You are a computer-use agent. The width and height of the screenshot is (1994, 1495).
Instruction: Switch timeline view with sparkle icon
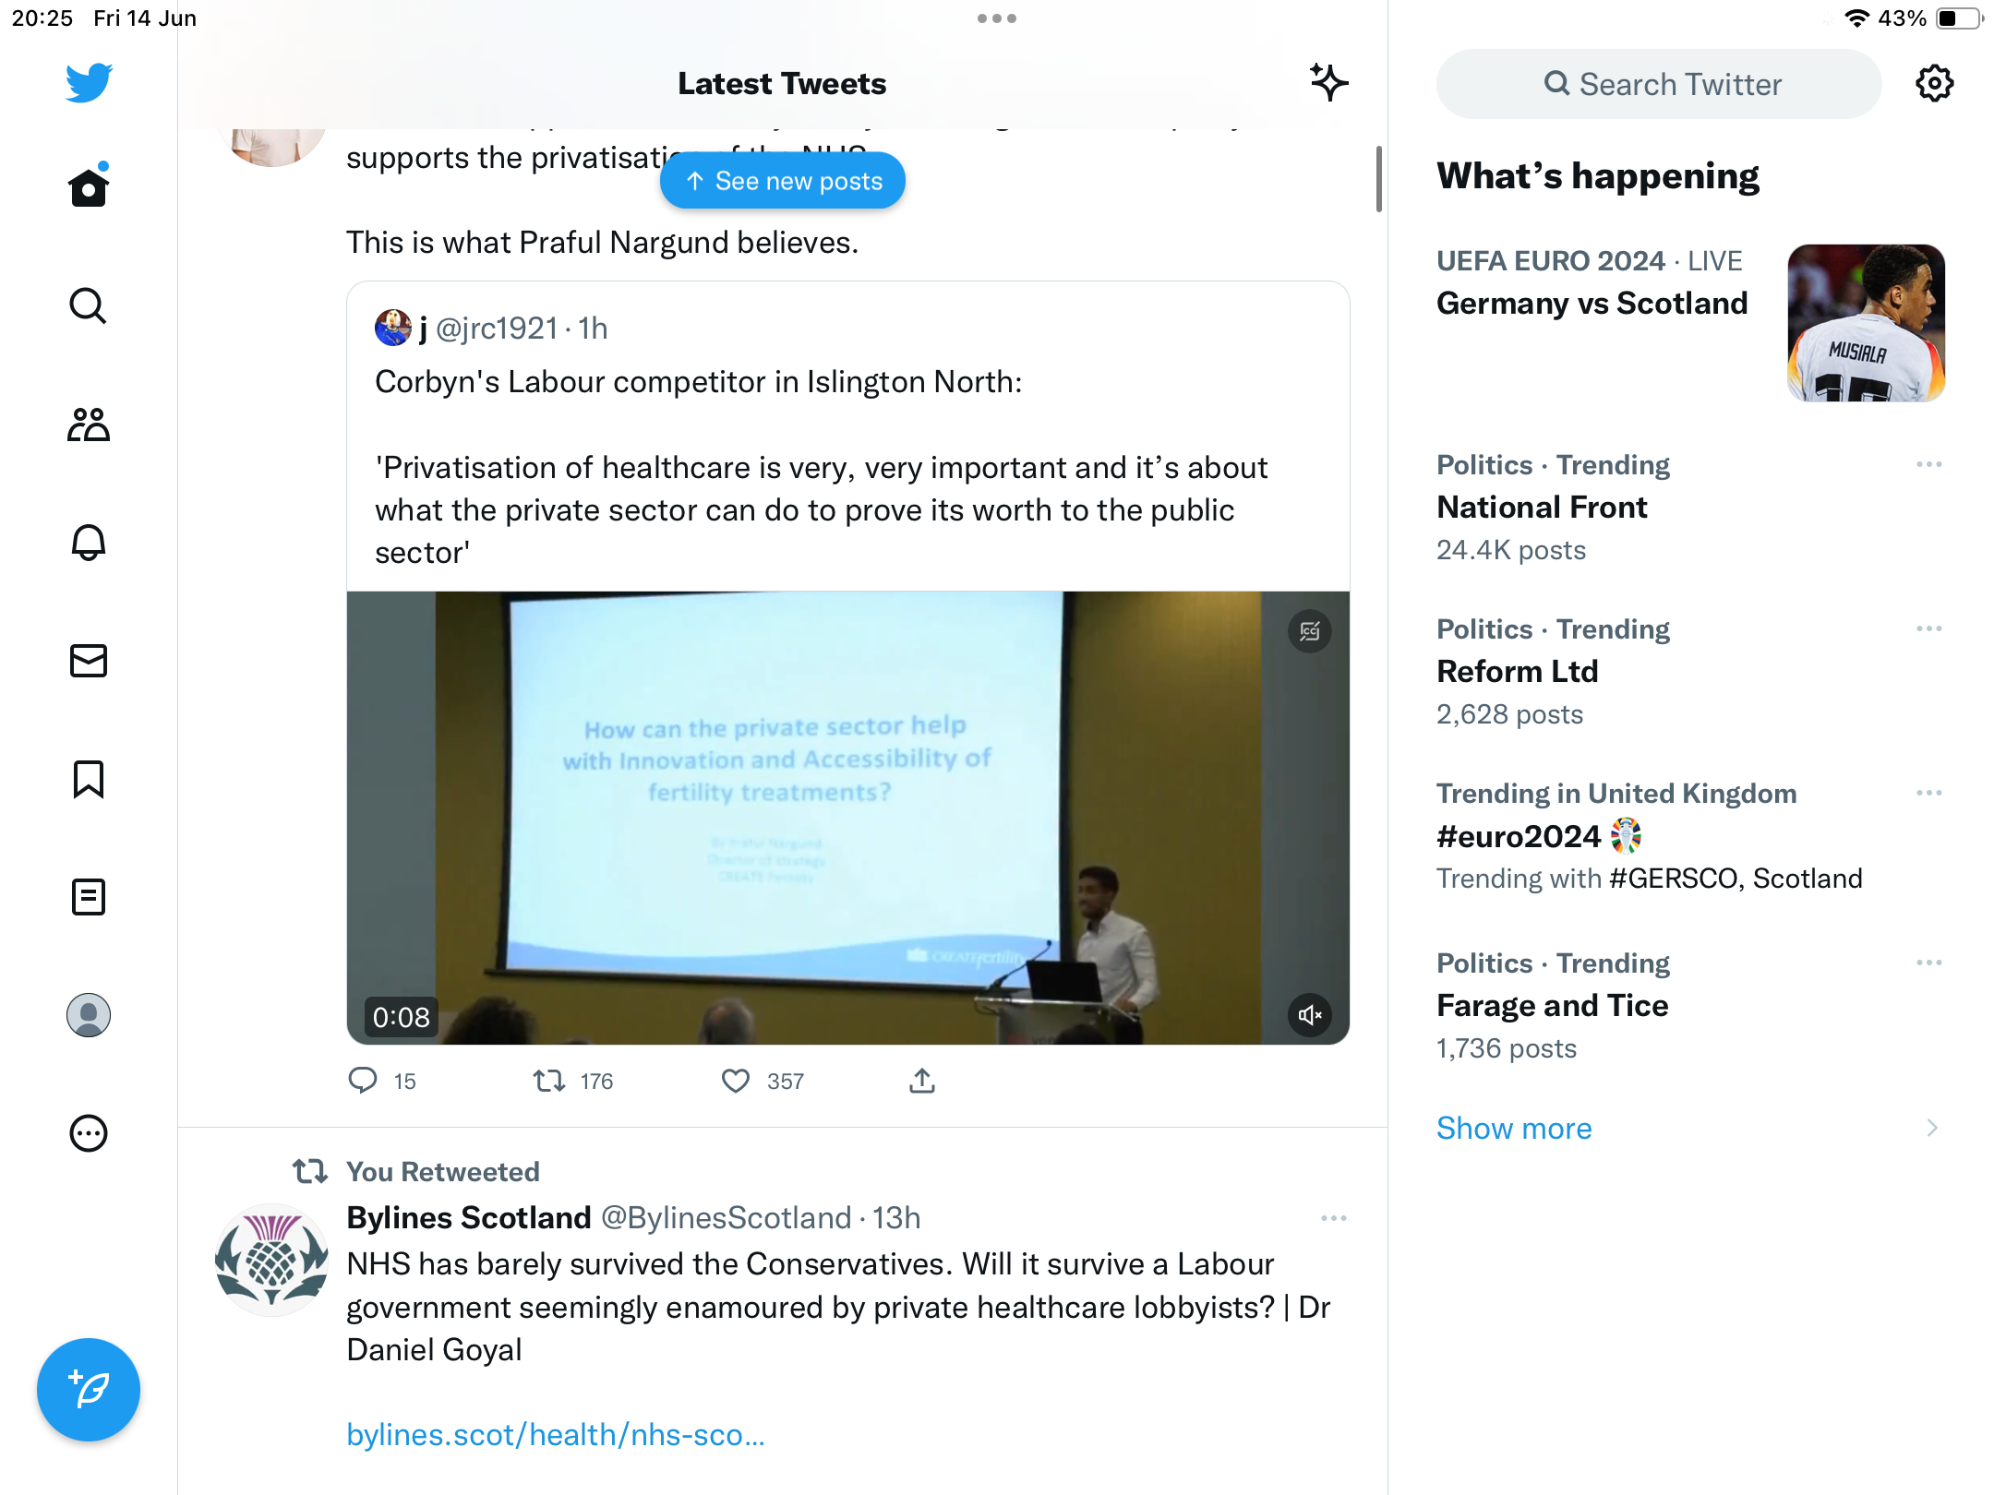click(x=1328, y=82)
